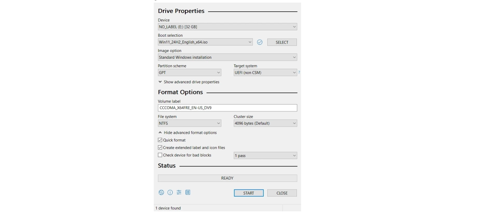Open the Device dropdown showing NO_LABEL (E:)
486x217 pixels.
[227, 27]
